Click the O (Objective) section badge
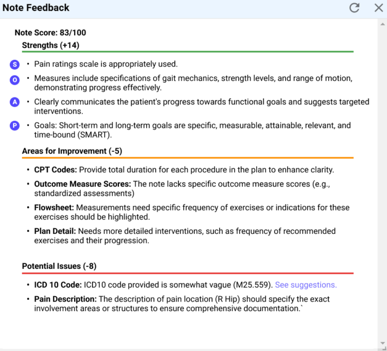This screenshot has width=387, height=351. tap(15, 79)
